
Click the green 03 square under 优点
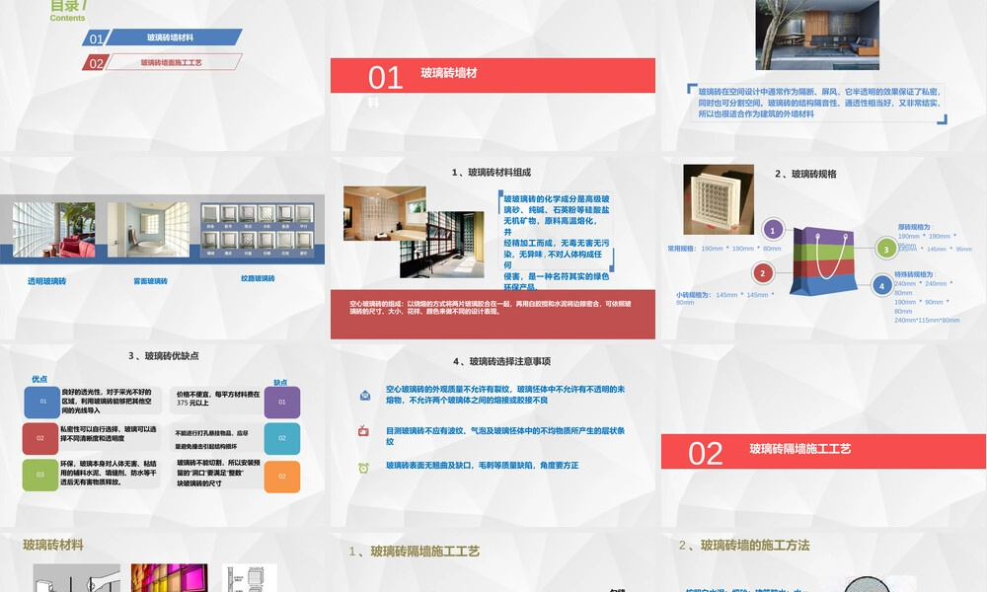(40, 475)
